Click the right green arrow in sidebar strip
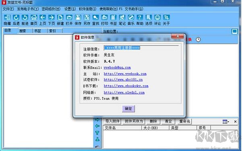The width and height of the screenshot is (242, 151). click(97, 120)
